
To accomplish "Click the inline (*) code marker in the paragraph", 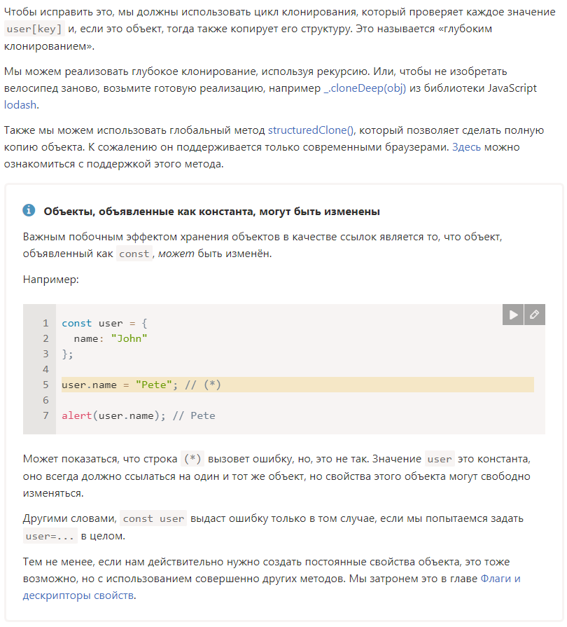I will pyautogui.click(x=192, y=460).
